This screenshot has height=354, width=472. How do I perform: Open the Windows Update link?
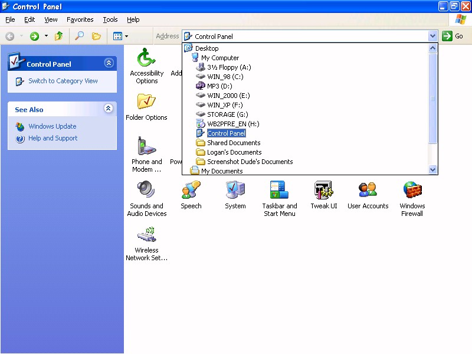[x=53, y=126]
